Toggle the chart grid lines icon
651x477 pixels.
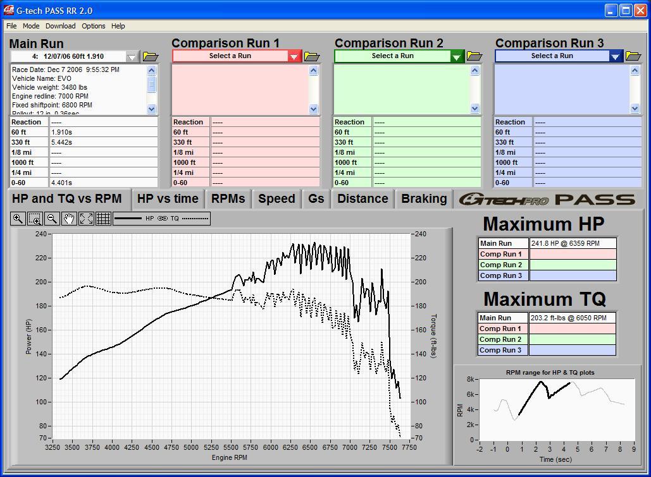click(x=104, y=219)
